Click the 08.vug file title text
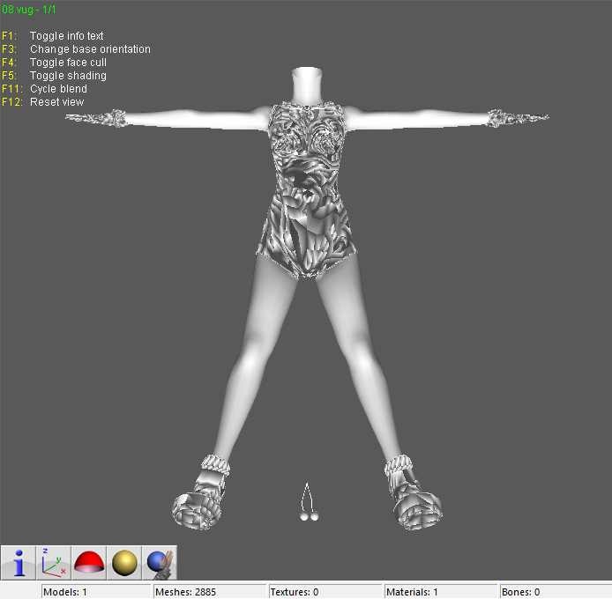612x599 pixels. (29, 10)
